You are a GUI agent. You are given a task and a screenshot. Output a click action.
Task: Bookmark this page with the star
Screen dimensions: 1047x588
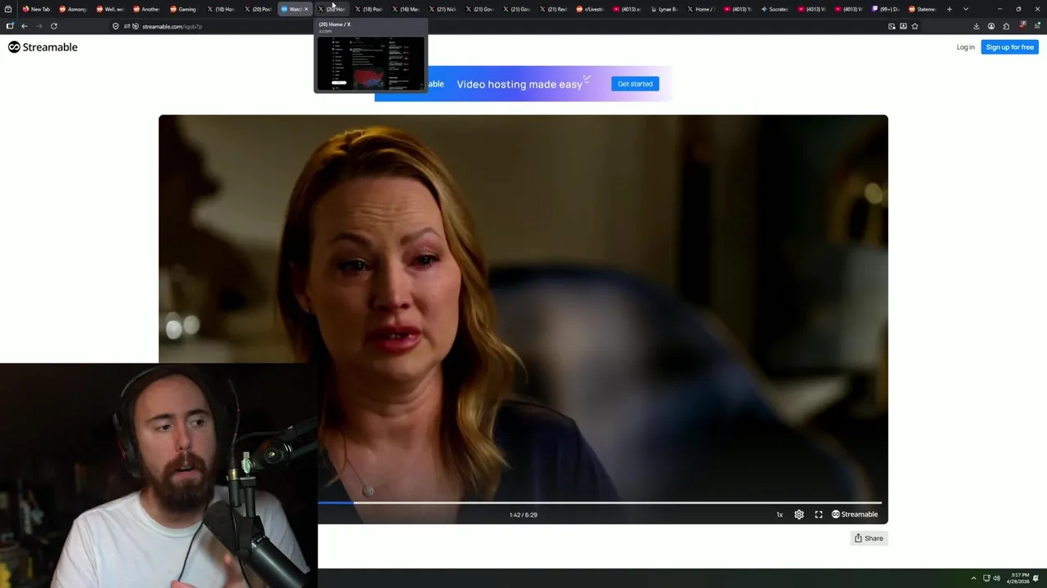(x=914, y=26)
